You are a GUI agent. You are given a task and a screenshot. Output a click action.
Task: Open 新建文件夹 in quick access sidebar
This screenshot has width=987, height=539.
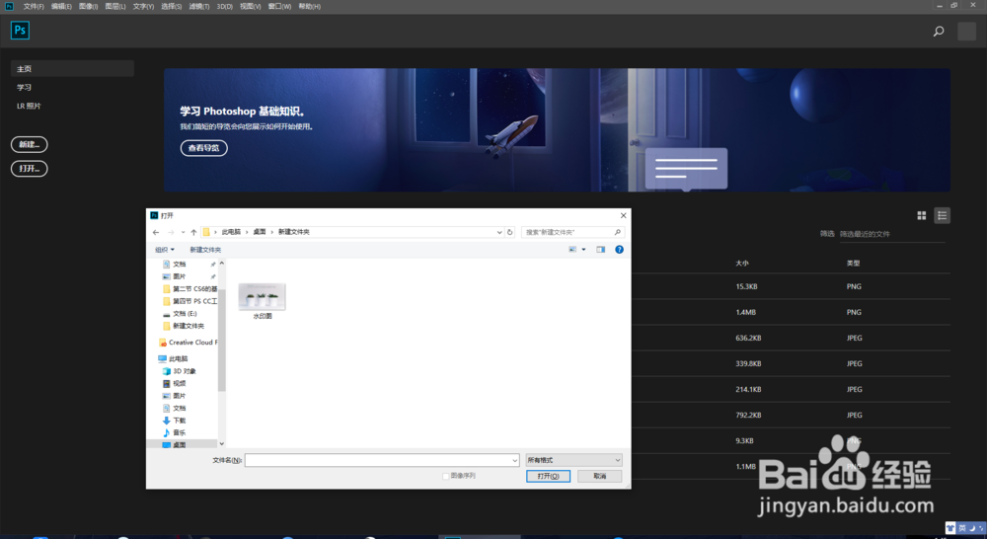184,326
